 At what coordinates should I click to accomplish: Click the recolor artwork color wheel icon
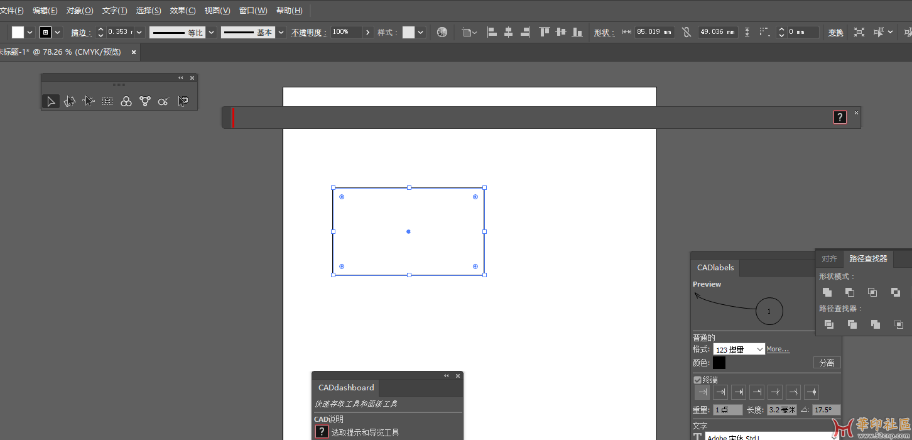442,32
